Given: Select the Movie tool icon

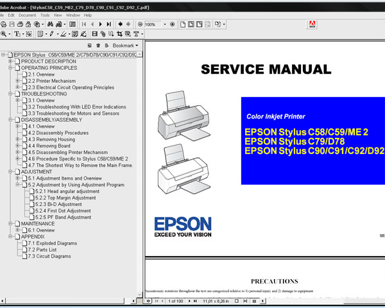Looking at the screenshot, I should 95,34.
